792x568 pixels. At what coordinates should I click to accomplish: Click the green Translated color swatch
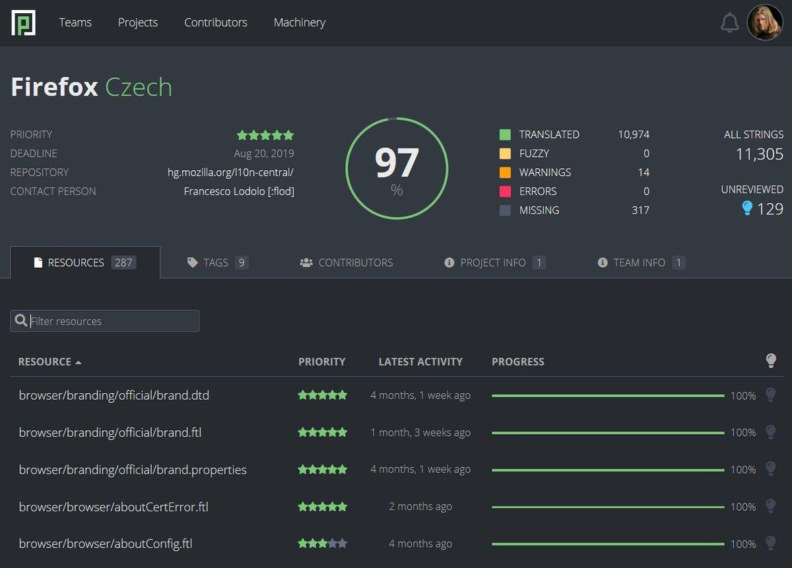(x=505, y=135)
